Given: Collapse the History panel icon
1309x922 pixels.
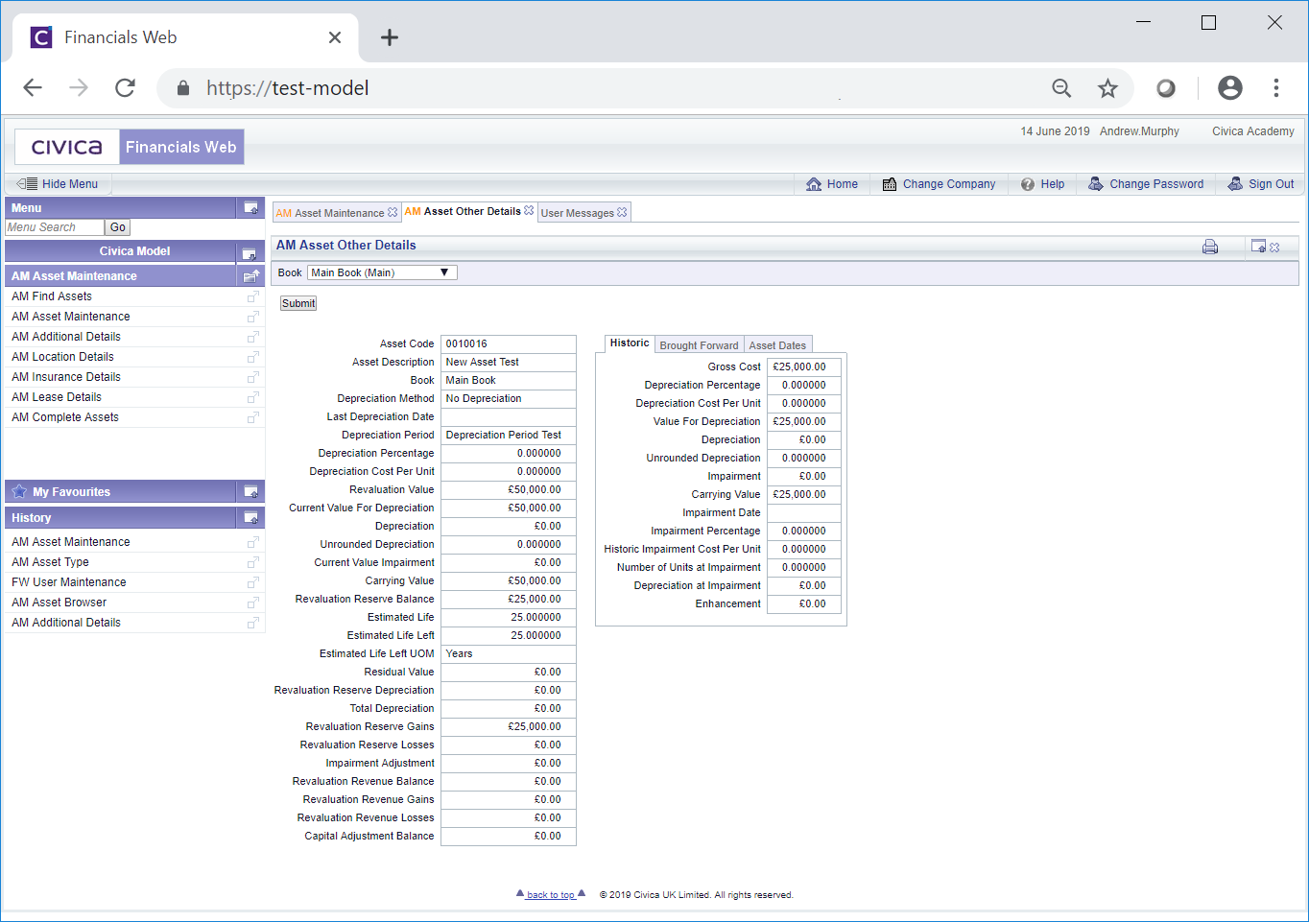Looking at the screenshot, I should [251, 517].
